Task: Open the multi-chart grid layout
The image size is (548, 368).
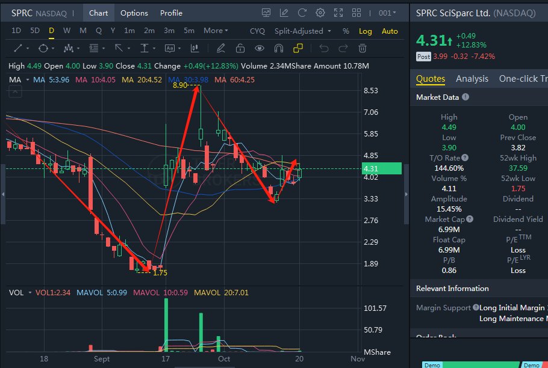Action: (x=357, y=13)
